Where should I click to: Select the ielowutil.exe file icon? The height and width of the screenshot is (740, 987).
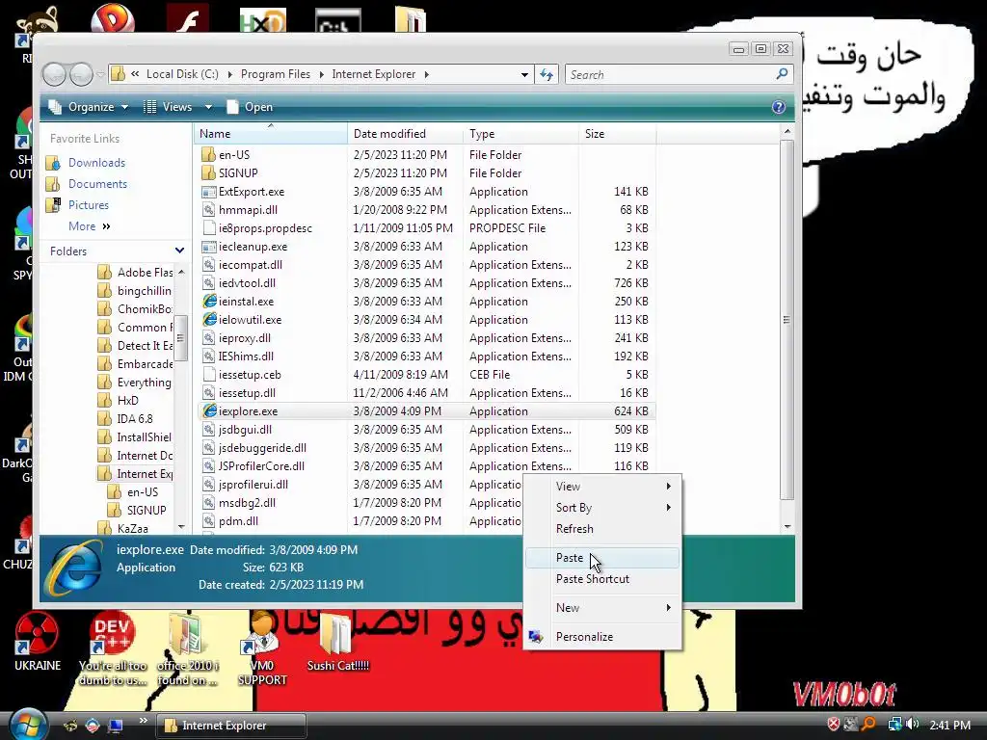point(209,320)
